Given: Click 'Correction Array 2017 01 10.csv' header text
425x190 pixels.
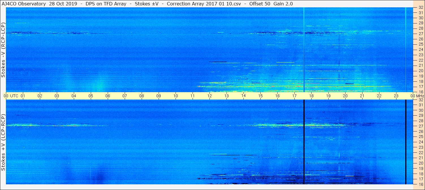Looking at the screenshot, I should click(204, 4).
